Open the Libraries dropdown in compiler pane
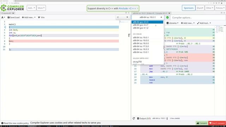The height and width of the screenshot is (127, 226). pyautogui.click(x=172, y=23)
